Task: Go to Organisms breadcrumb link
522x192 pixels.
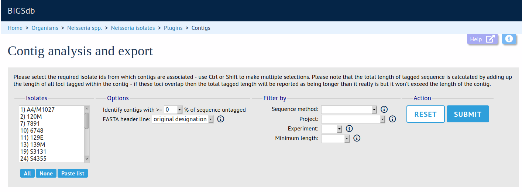Action: (45, 28)
